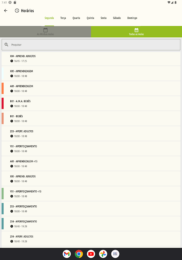Open Z04 - APERF. ADULTOS class
The image size is (182, 260).
pyautogui.click(x=91, y=239)
